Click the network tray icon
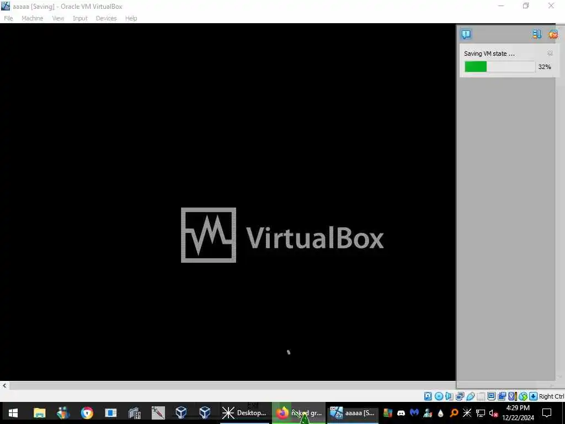This screenshot has width=565, height=424. (481, 413)
